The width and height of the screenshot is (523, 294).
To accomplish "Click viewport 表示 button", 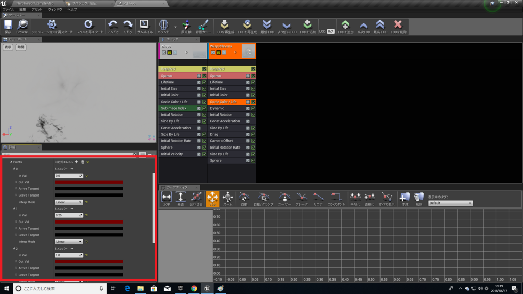I will click(x=8, y=47).
